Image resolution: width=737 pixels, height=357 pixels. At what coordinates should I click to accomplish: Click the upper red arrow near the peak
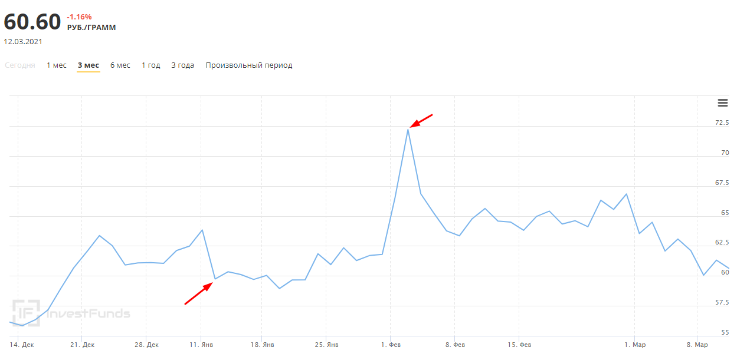coord(421,121)
